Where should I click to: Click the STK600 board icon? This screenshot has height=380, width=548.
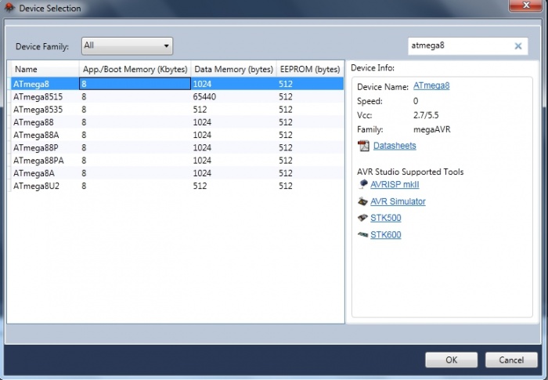[362, 234]
